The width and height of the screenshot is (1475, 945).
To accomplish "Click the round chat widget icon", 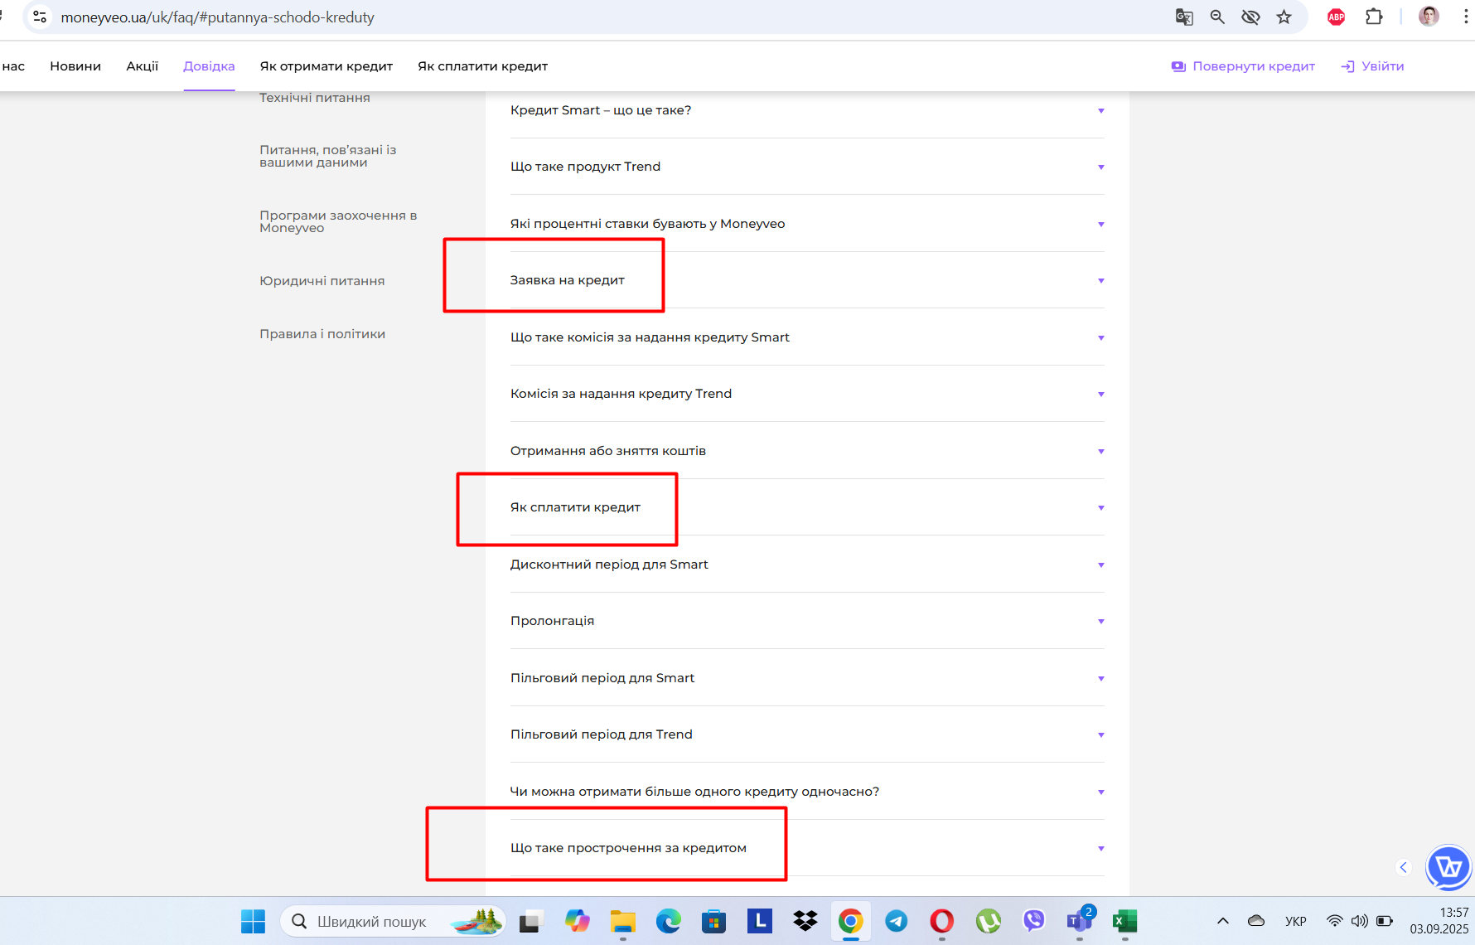I will 1448,867.
